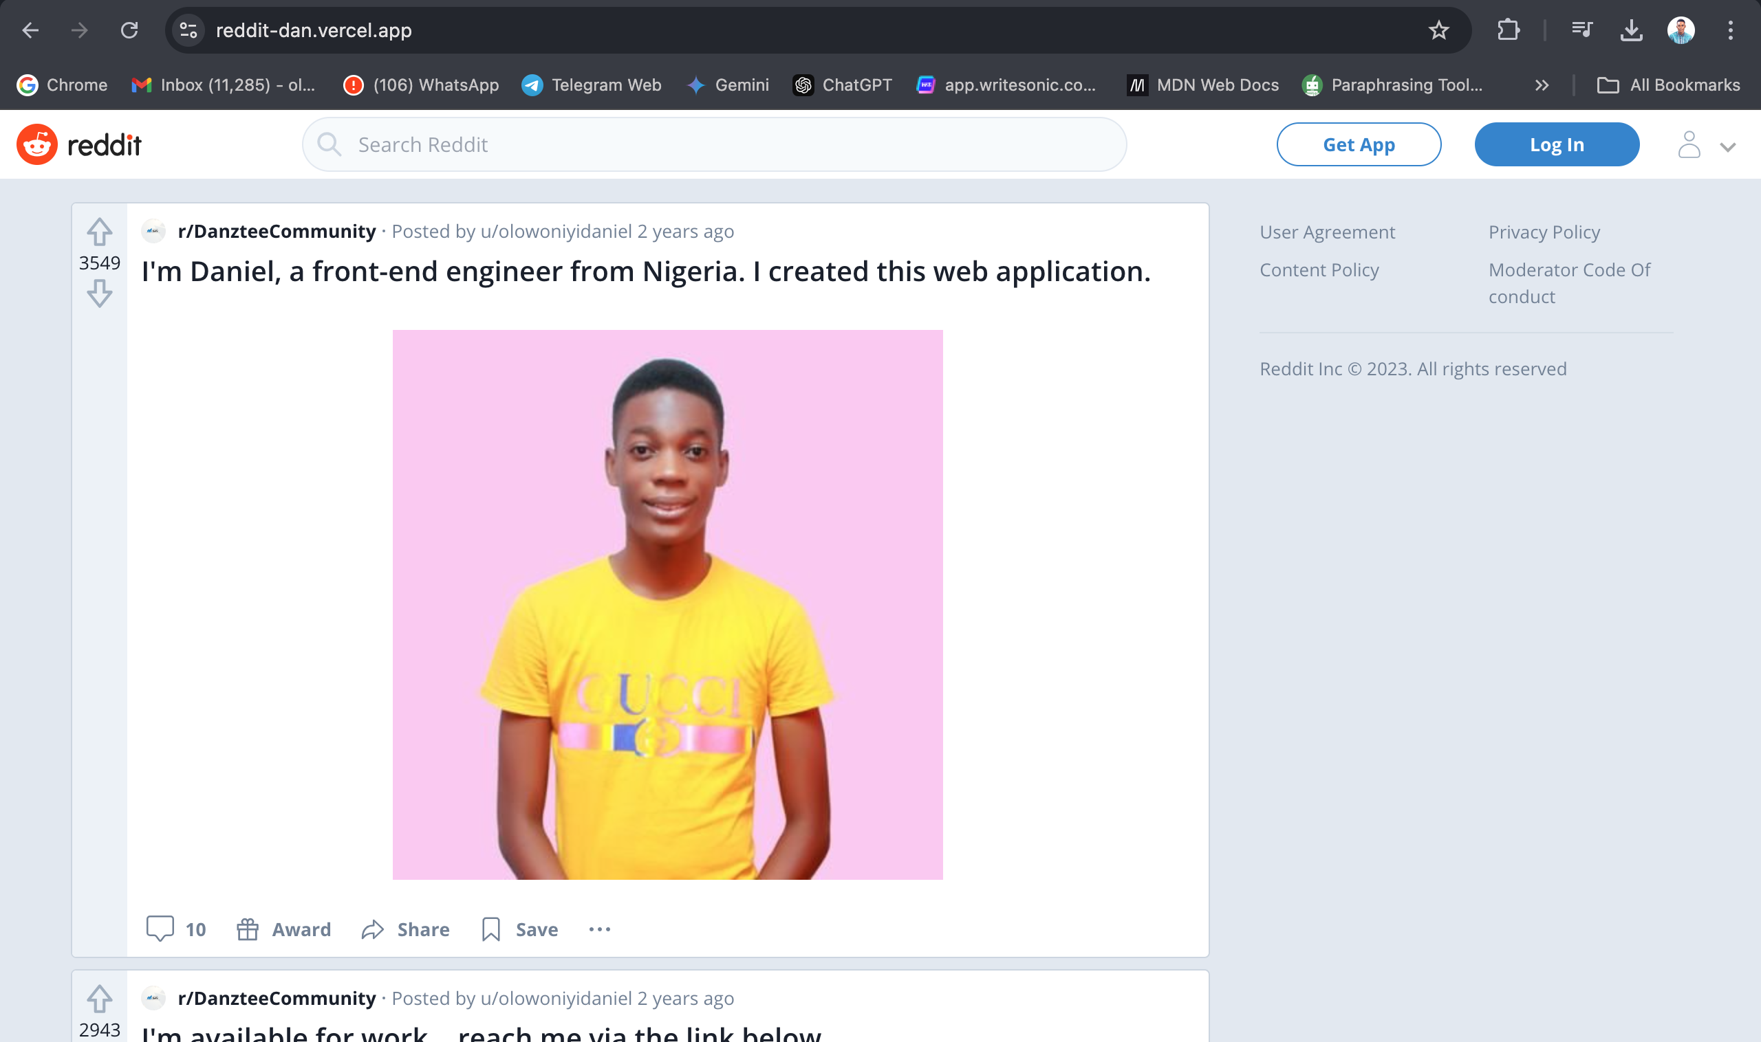Open the Privacy Policy link
The width and height of the screenshot is (1761, 1042).
(x=1544, y=232)
